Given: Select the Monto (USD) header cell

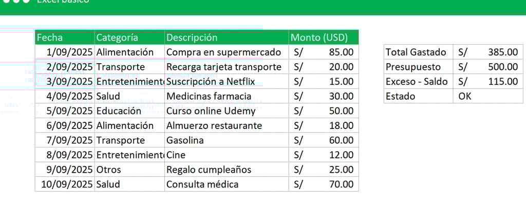Looking at the screenshot, I should coord(324,37).
